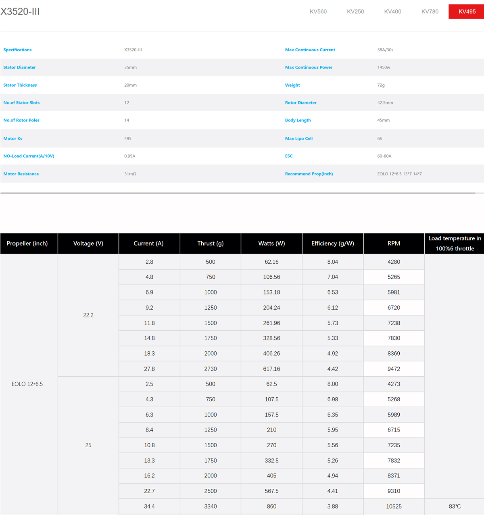This screenshot has width=484, height=515.
Task: Select the 22.2 voltage cell
Action: pos(88,315)
